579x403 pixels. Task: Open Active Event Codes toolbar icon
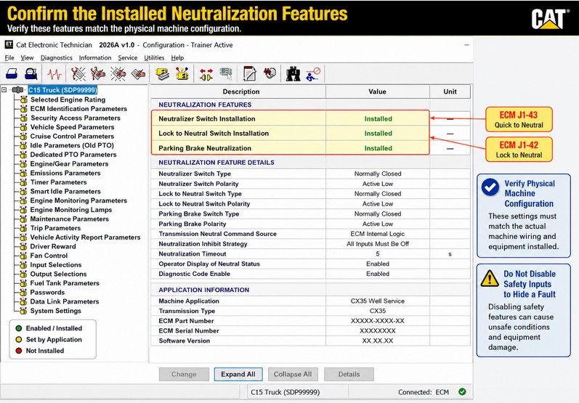pos(118,74)
